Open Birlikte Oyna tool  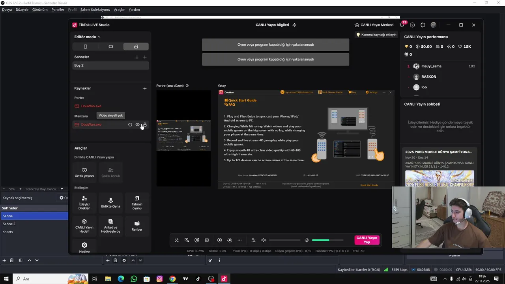[x=110, y=203]
